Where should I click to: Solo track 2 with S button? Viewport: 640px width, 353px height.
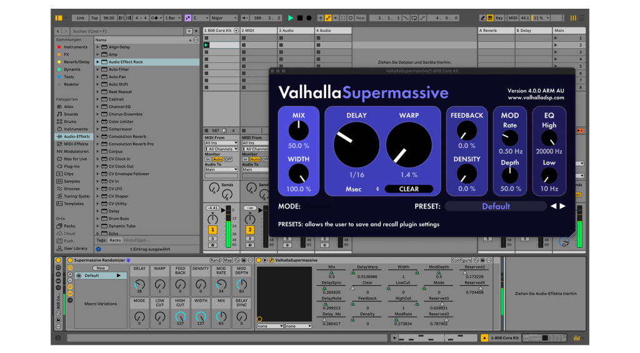coord(250,239)
